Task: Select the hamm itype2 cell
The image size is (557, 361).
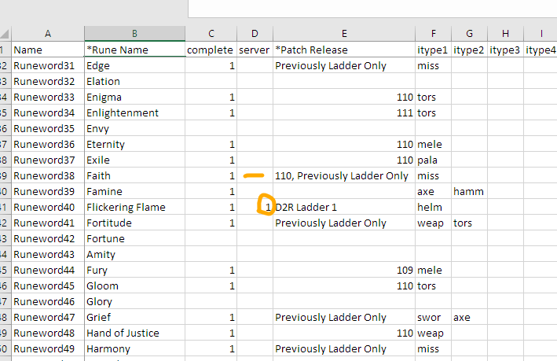Action: click(x=469, y=191)
